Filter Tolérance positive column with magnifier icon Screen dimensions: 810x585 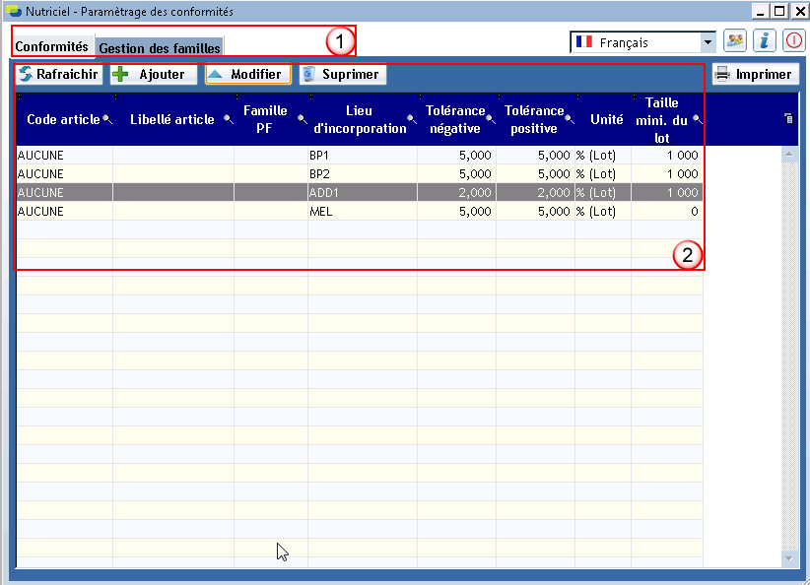click(x=570, y=119)
